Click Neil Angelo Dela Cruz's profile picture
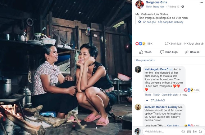 point(138,70)
